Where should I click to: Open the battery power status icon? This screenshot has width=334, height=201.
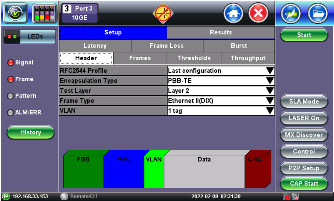tap(290, 14)
